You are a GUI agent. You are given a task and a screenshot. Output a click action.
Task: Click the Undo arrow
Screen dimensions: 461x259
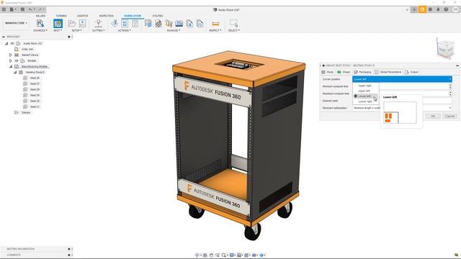click(x=31, y=9)
